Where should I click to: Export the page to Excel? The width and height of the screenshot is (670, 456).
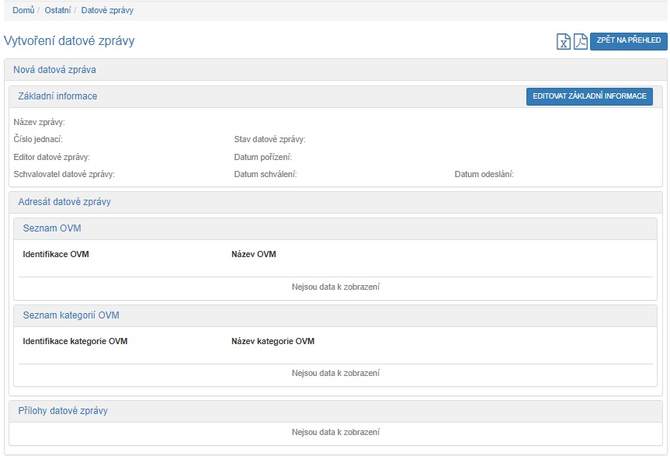(x=564, y=42)
